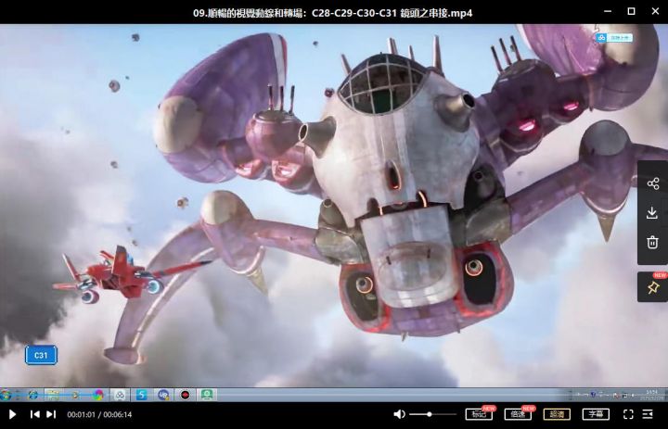Open the 倍速 playback speed menu
This screenshot has height=429, width=668.
(x=518, y=414)
